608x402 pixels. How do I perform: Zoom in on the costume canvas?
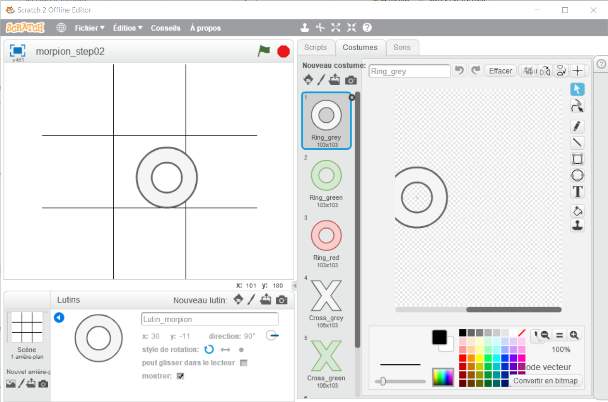[574, 335]
